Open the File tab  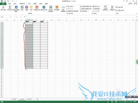coord(3,4)
